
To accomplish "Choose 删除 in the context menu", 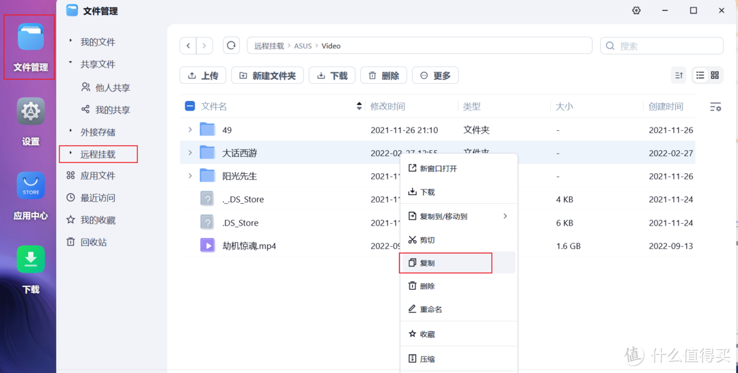I will (459, 286).
